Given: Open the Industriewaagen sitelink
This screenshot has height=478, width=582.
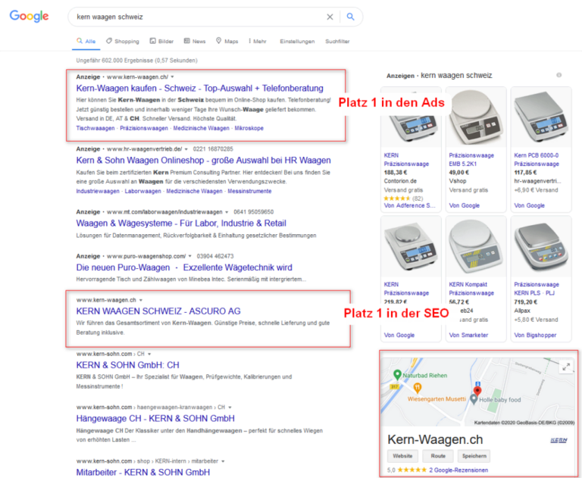Looking at the screenshot, I should [98, 191].
